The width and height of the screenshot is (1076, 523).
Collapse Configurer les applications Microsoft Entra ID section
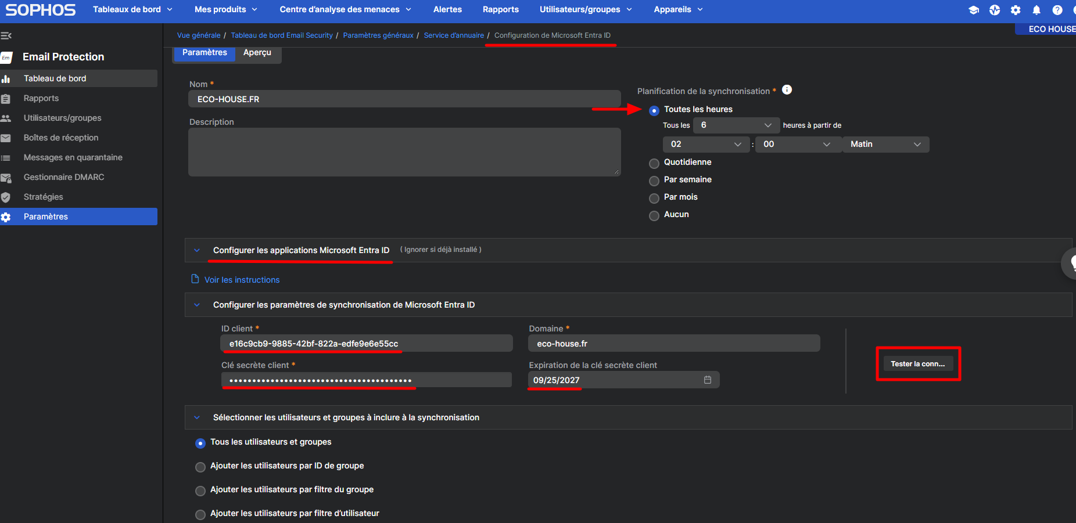pyautogui.click(x=197, y=250)
